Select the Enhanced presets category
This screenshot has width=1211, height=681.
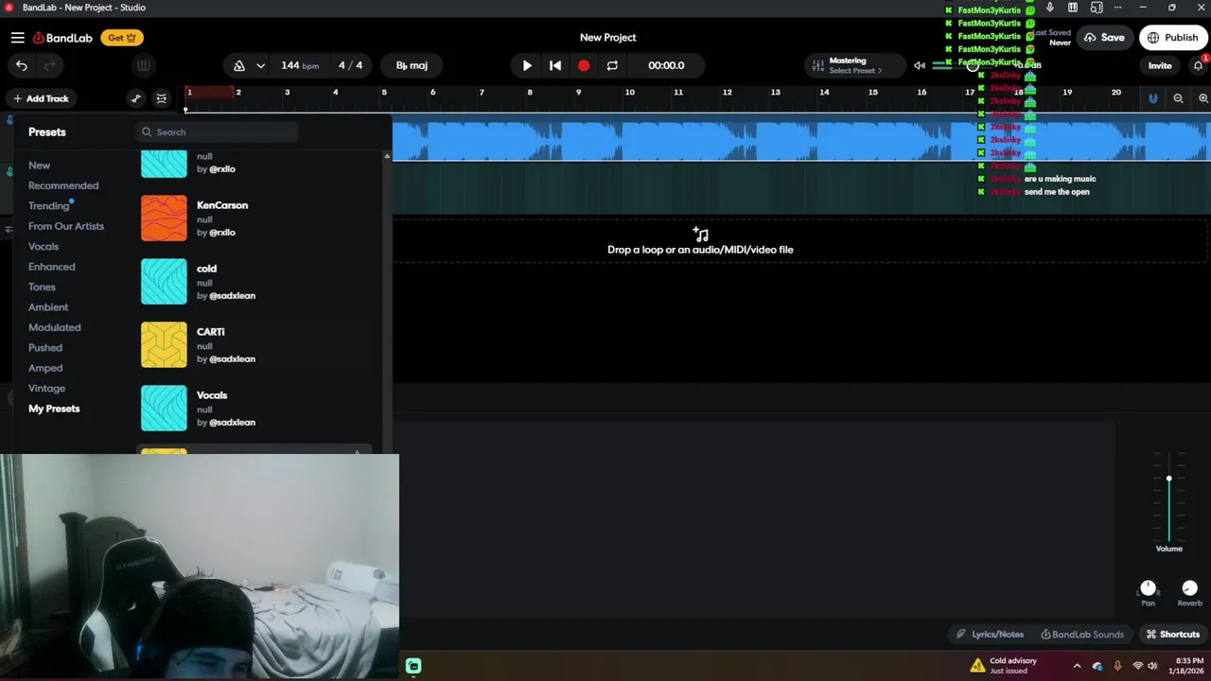[51, 267]
